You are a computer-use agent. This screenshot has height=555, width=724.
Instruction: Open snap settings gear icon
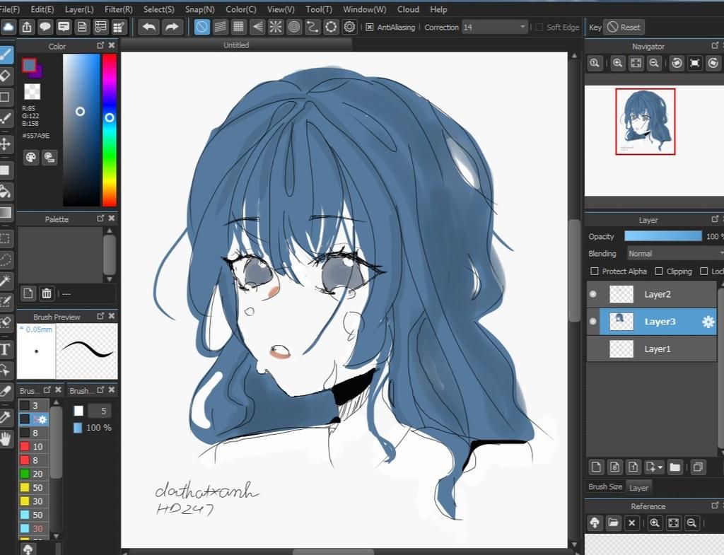point(349,28)
